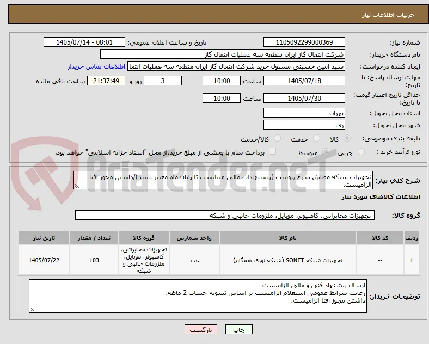Click the تاریخ نیاز column header
The height and width of the screenshot is (344, 429).
coord(44,238)
